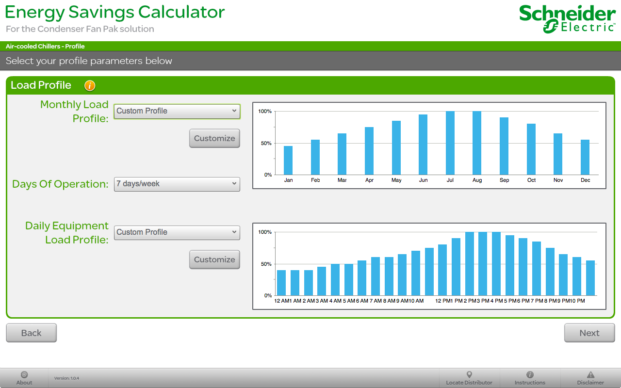Click the Jan bar in the monthly chart
The width and height of the screenshot is (621, 388).
pyautogui.click(x=288, y=160)
